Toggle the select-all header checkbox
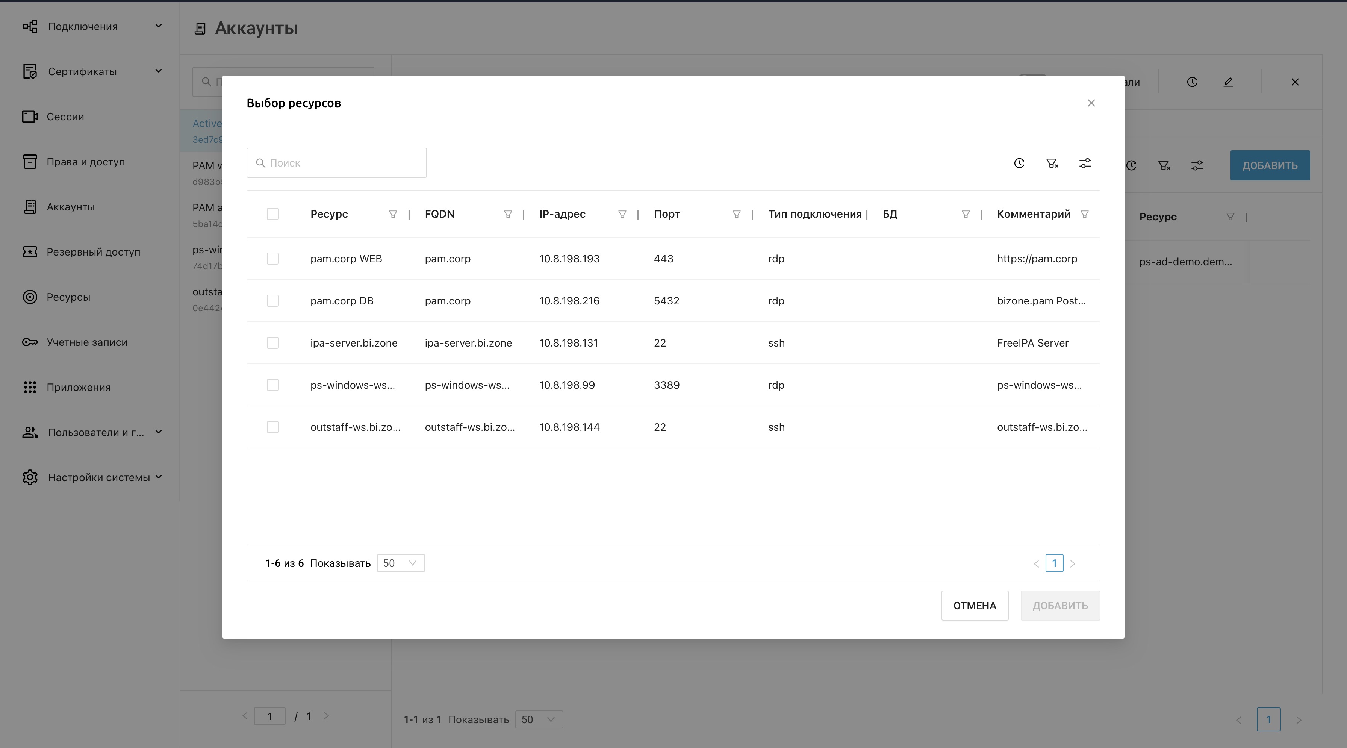This screenshot has height=748, width=1347. tap(272, 214)
